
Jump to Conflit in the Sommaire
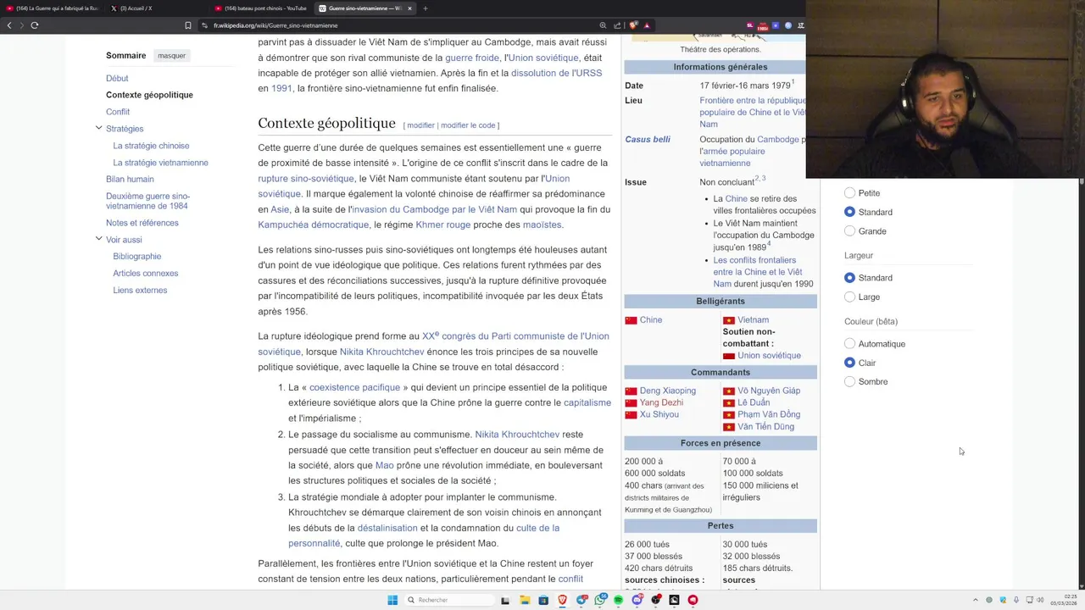tap(118, 112)
